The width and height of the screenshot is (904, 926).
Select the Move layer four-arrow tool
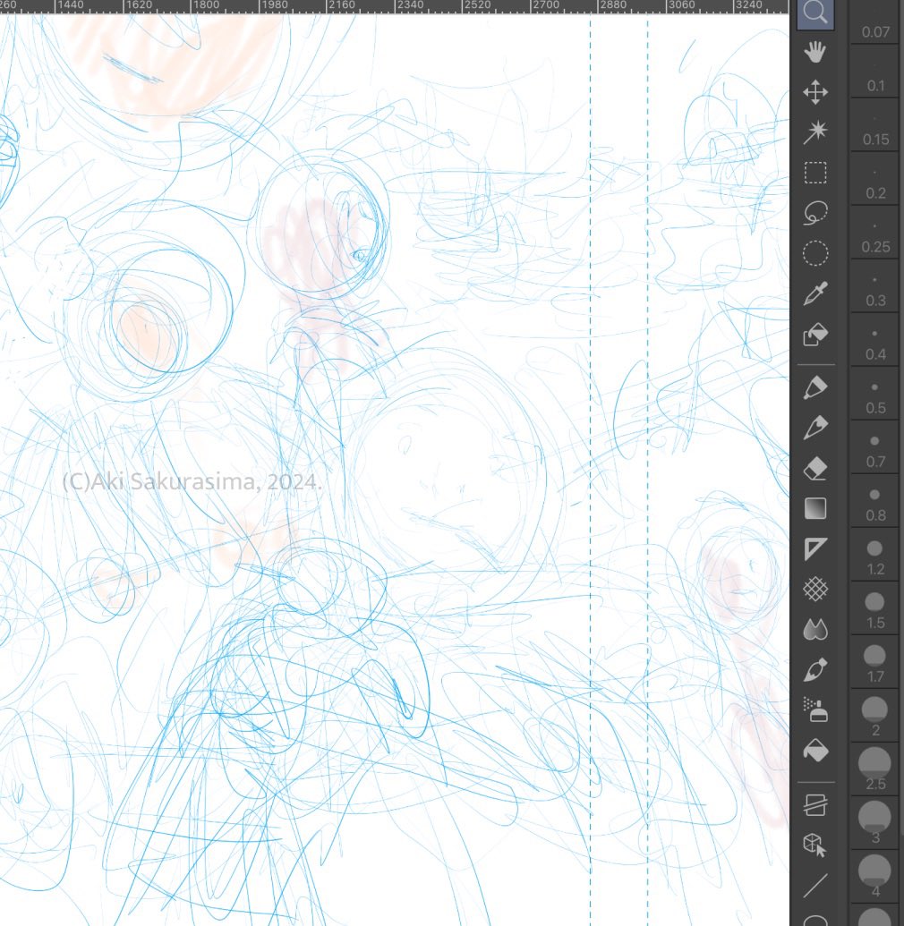click(815, 92)
